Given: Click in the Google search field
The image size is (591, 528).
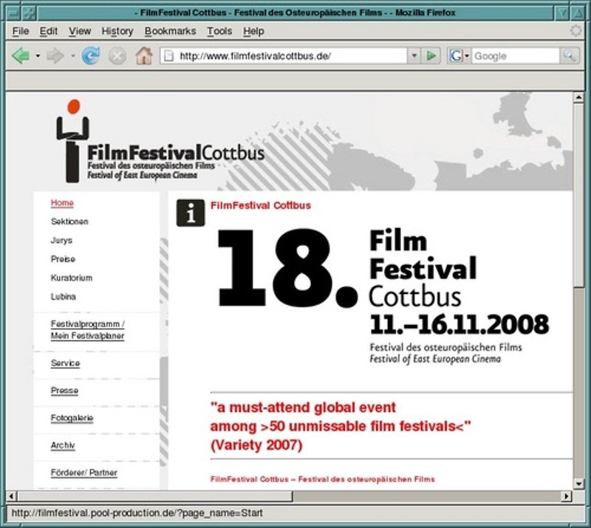Looking at the screenshot, I should click(515, 56).
